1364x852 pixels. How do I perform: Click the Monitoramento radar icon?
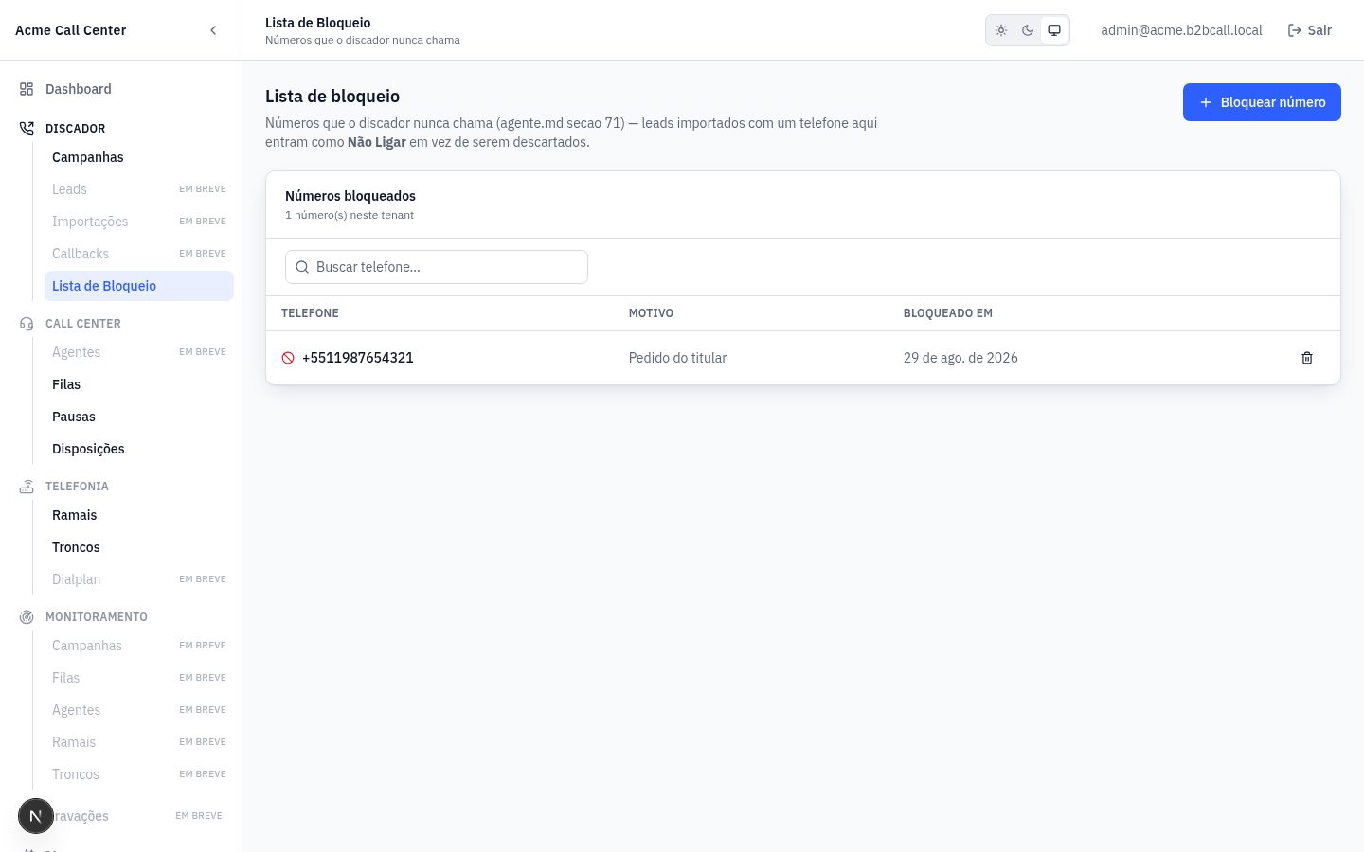pos(27,617)
